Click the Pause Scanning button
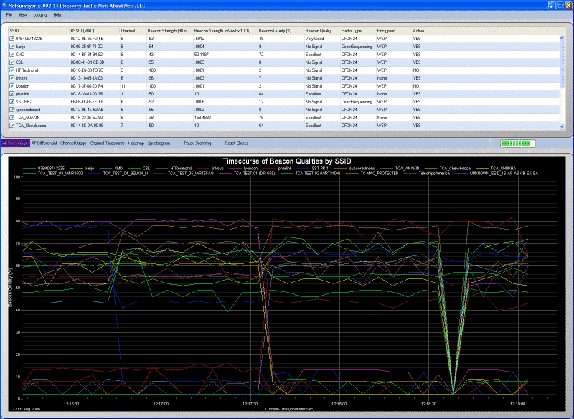 197,143
